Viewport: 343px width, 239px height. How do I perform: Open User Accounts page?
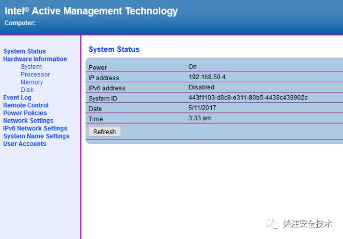[x=25, y=144]
